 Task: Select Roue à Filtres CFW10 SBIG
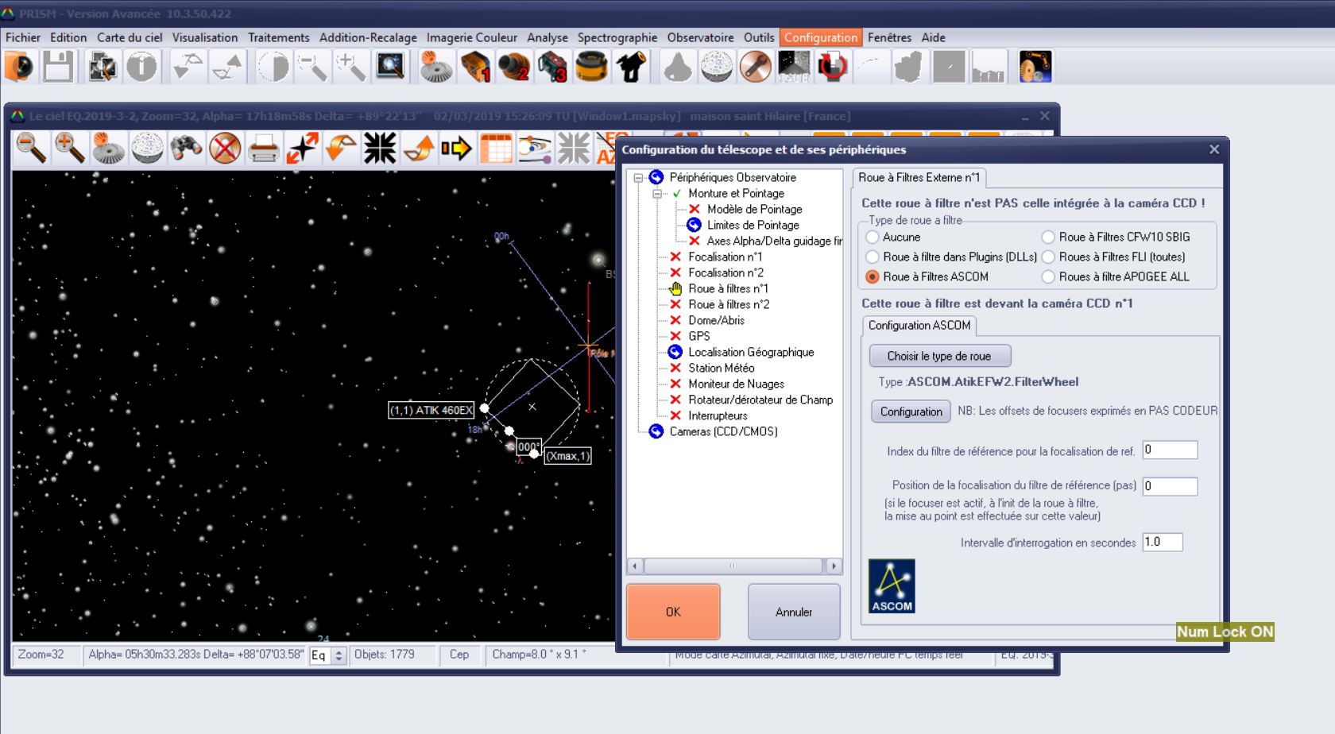tap(1048, 237)
